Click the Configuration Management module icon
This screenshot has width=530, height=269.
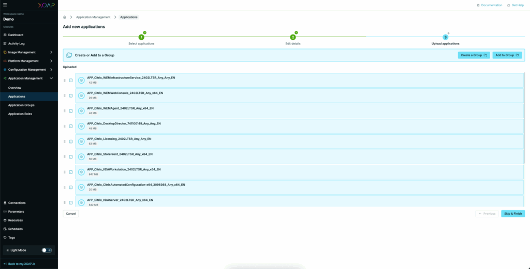5,70
